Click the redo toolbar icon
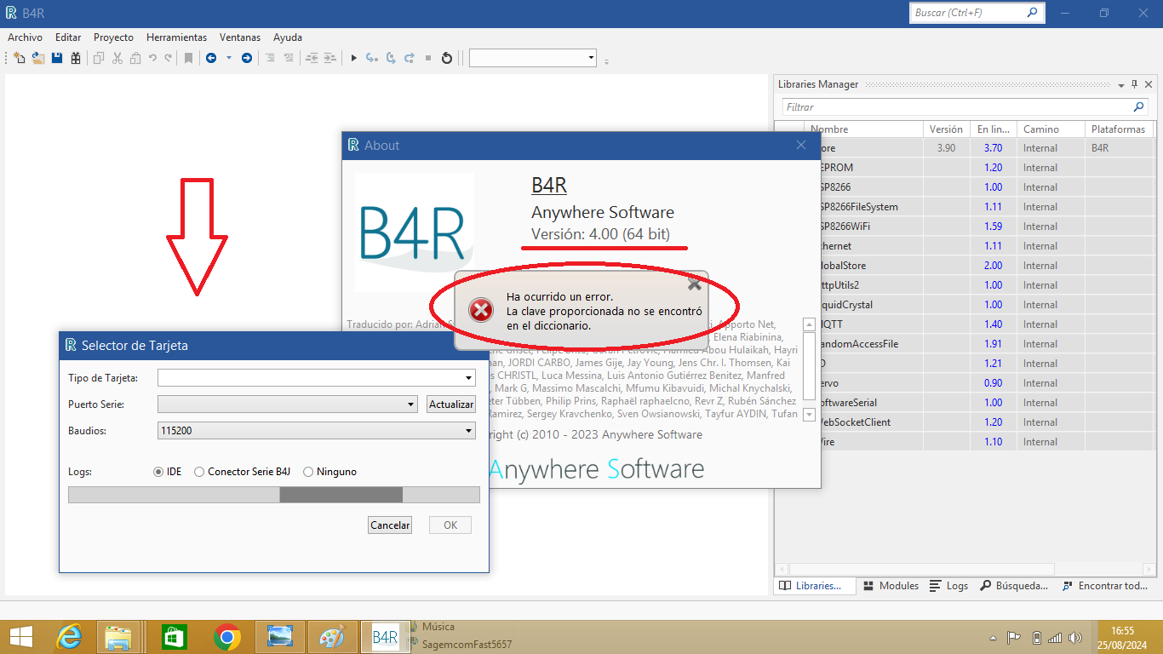The width and height of the screenshot is (1163, 654). 169,58
